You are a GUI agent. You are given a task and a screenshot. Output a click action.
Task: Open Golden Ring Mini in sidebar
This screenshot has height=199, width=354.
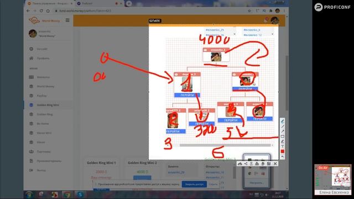point(48,105)
